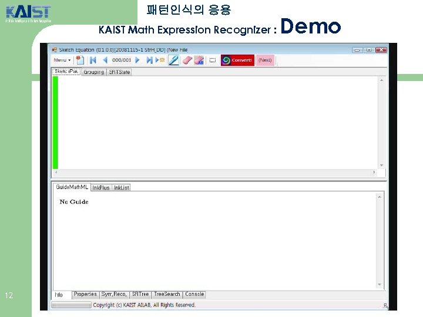Select the pink Eraser tool
Image resolution: width=423 pixels, height=317 pixels.
click(187, 60)
